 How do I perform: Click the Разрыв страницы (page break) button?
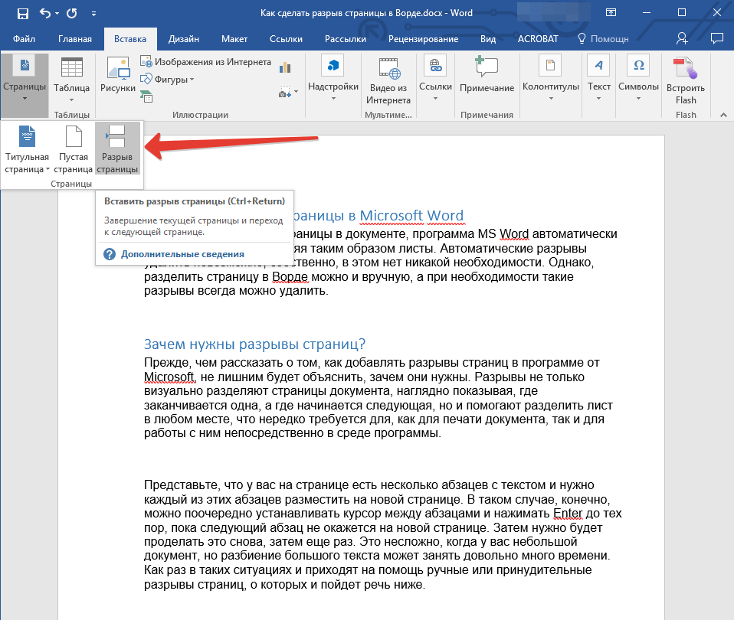tap(117, 149)
